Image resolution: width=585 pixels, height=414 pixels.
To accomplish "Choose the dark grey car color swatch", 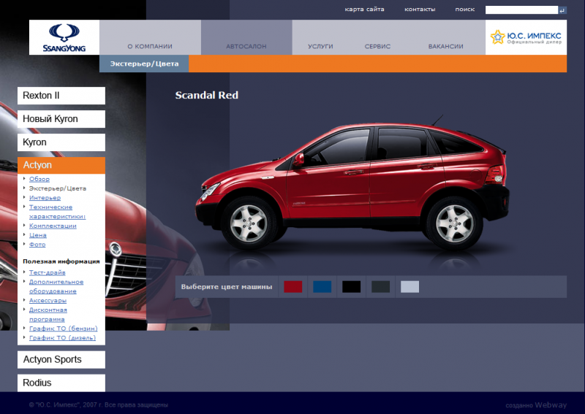I will coord(380,287).
